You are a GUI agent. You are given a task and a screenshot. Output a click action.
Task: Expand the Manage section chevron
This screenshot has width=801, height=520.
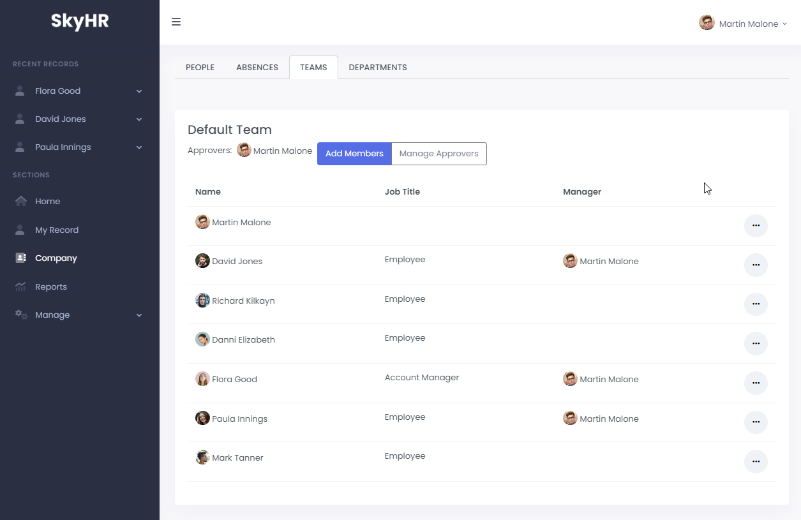pyautogui.click(x=139, y=315)
